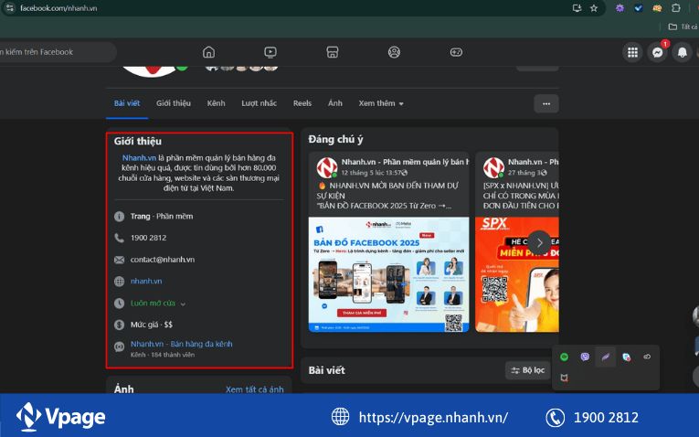Open the nhanh.vn website link
Image resolution: width=699 pixels, height=437 pixels.
point(146,282)
